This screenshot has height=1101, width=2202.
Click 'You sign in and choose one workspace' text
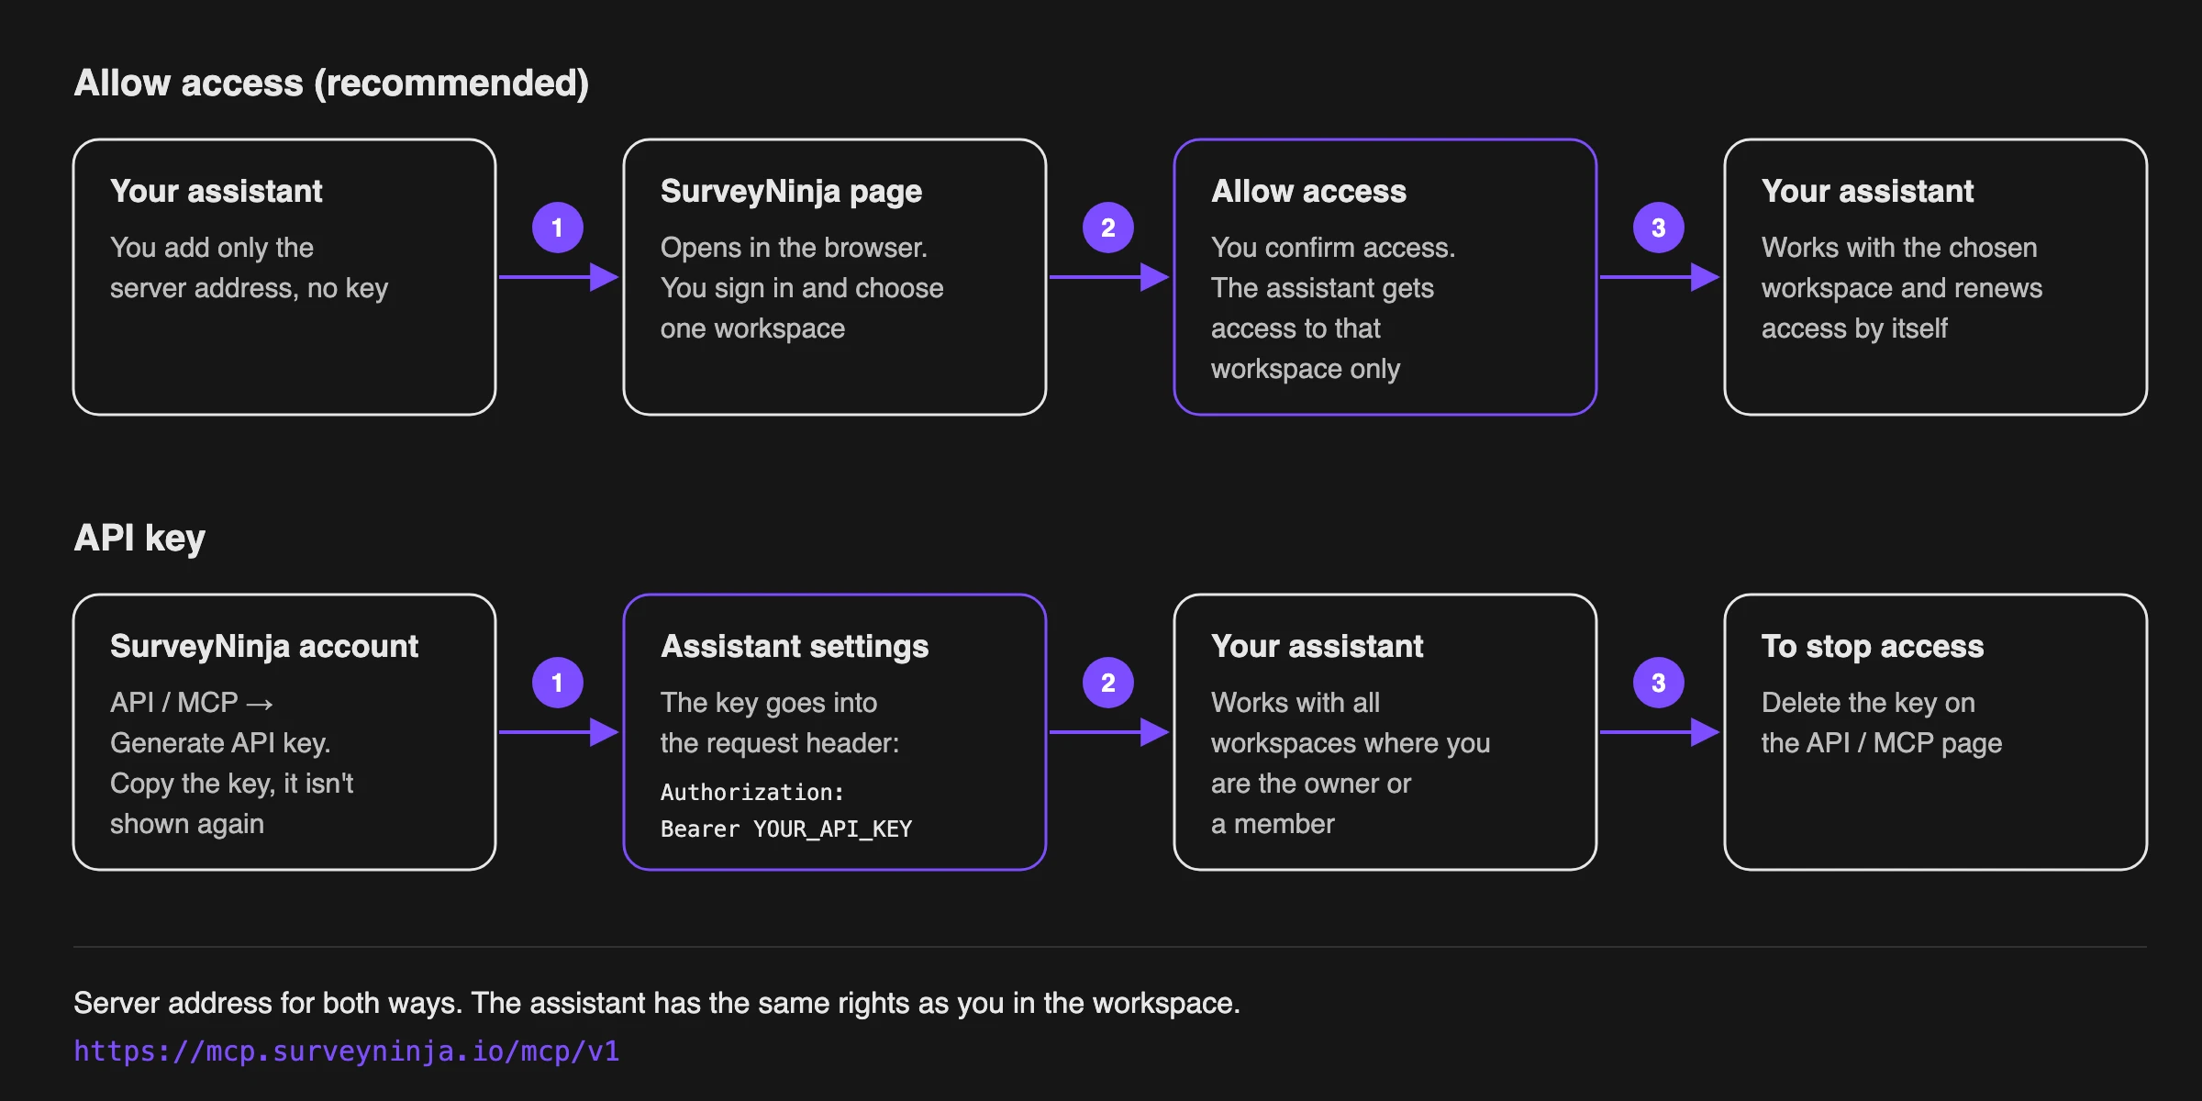coord(802,308)
